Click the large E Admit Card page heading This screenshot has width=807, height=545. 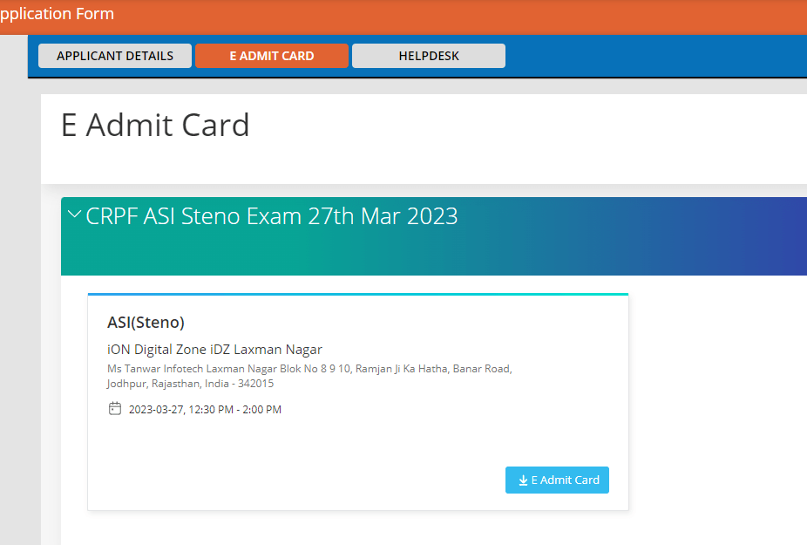click(155, 126)
